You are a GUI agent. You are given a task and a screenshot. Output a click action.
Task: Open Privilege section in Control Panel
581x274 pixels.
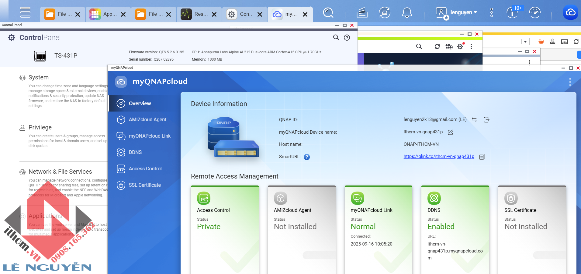[x=40, y=127]
